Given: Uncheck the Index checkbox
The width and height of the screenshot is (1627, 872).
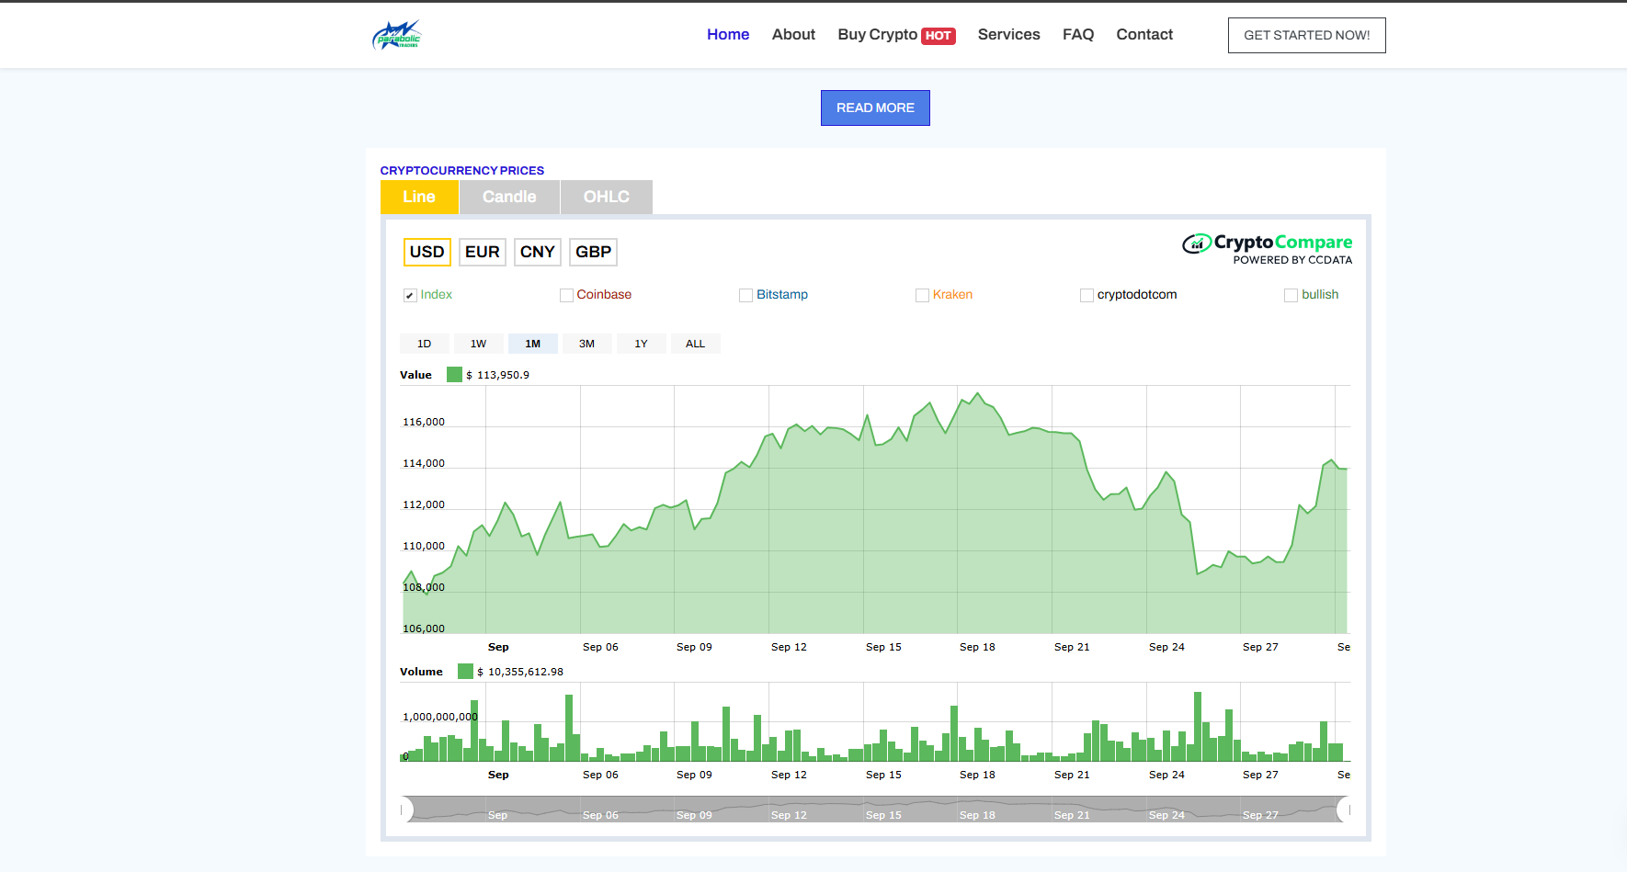Looking at the screenshot, I should (x=410, y=295).
